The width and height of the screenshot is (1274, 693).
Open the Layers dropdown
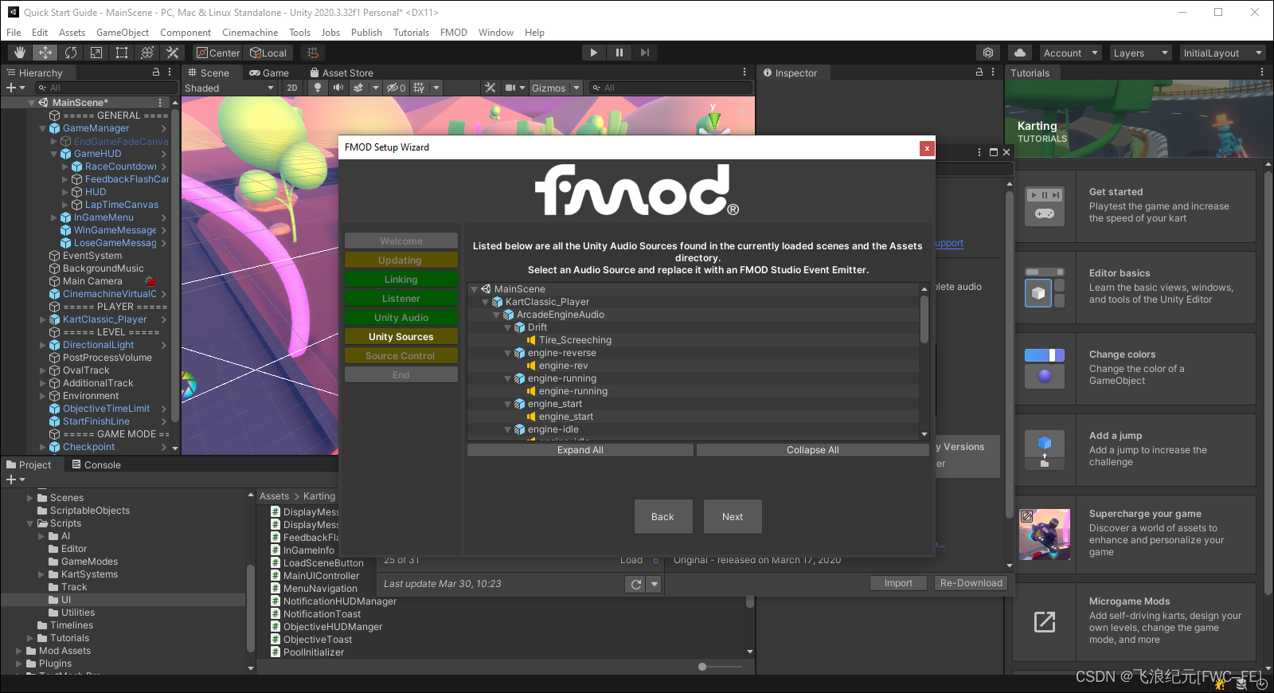tap(1140, 53)
